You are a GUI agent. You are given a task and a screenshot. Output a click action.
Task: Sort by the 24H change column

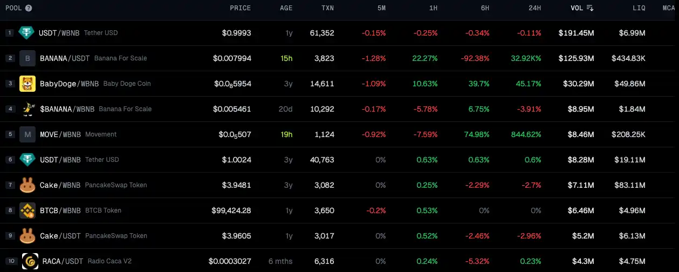pos(535,8)
